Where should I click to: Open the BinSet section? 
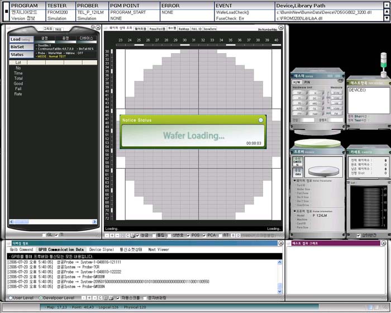tap(21, 47)
